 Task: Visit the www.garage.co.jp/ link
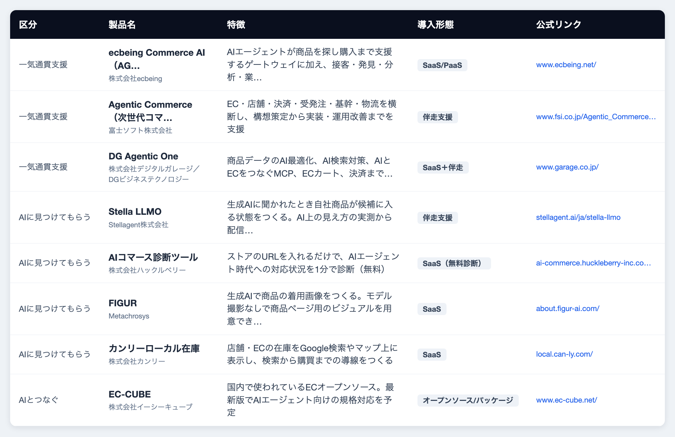click(x=567, y=167)
